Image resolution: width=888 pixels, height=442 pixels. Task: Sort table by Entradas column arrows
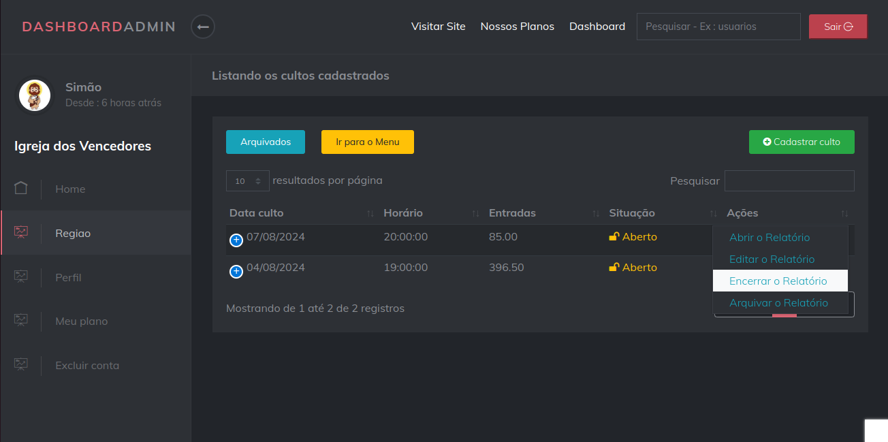pos(596,214)
